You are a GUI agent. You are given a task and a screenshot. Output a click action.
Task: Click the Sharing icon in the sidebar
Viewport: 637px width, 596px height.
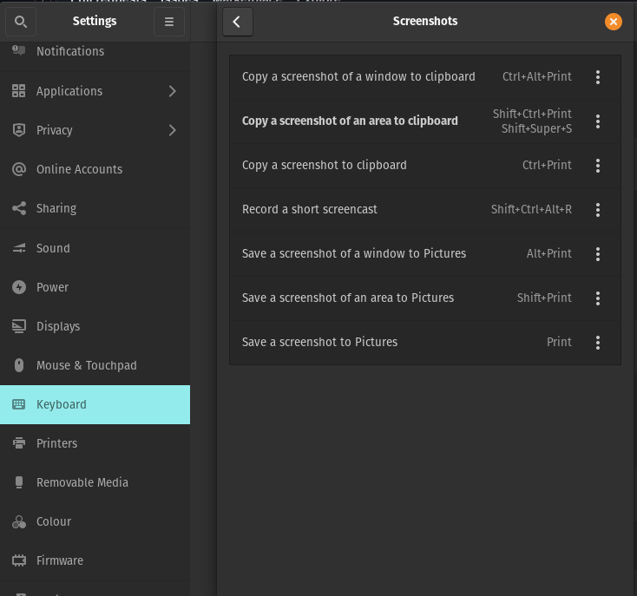(x=19, y=208)
